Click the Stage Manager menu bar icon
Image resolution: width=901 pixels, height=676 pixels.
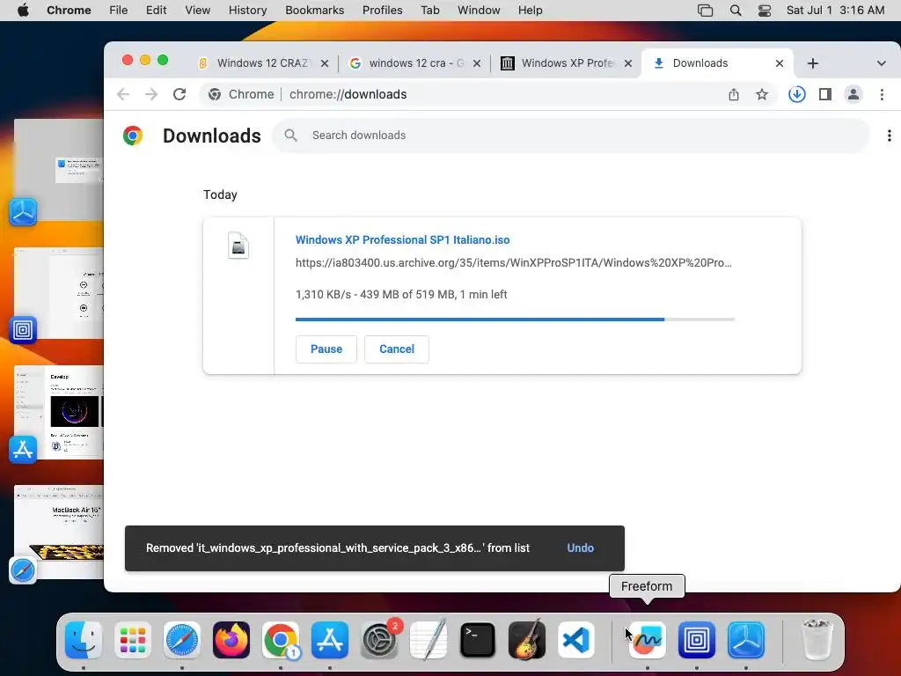point(705,11)
